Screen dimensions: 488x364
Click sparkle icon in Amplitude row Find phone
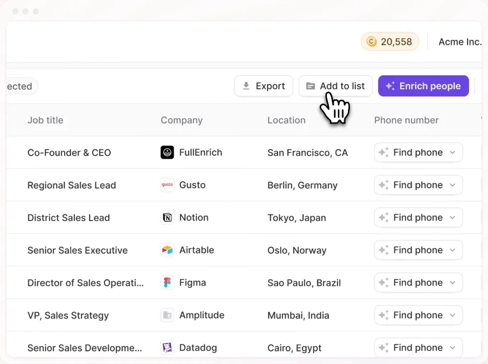[x=384, y=315]
